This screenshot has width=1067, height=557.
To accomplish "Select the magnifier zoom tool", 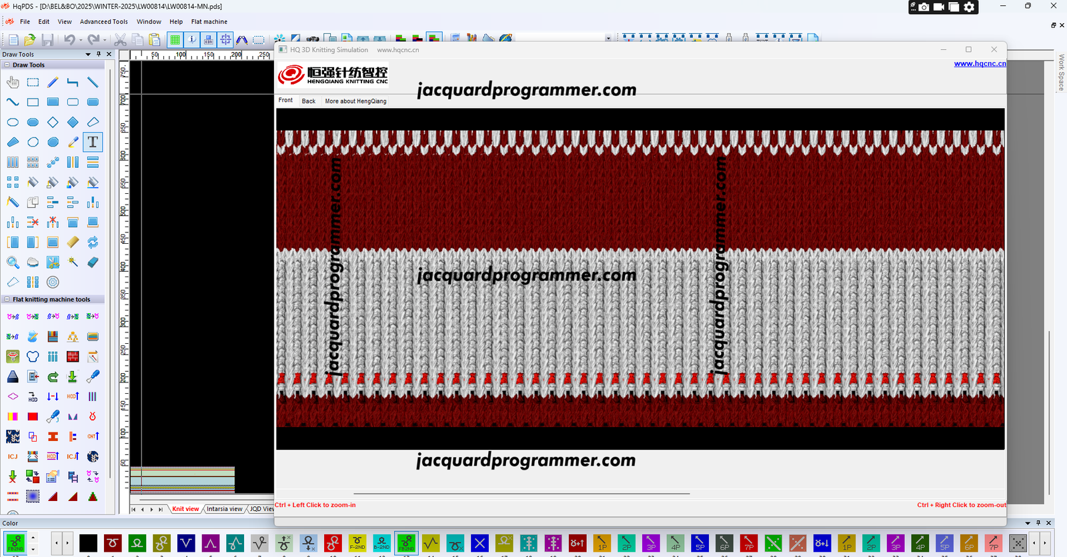I will [13, 263].
